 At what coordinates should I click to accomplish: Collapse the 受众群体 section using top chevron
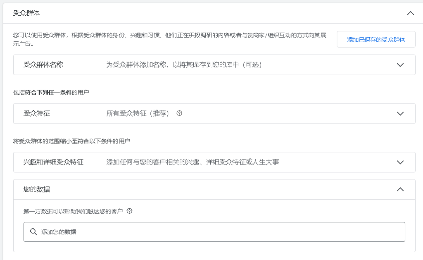point(410,13)
